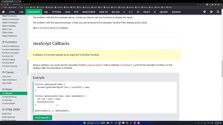Open Object Iterables sidebar link
This screenshot has width=223, height=125.
[9, 26]
